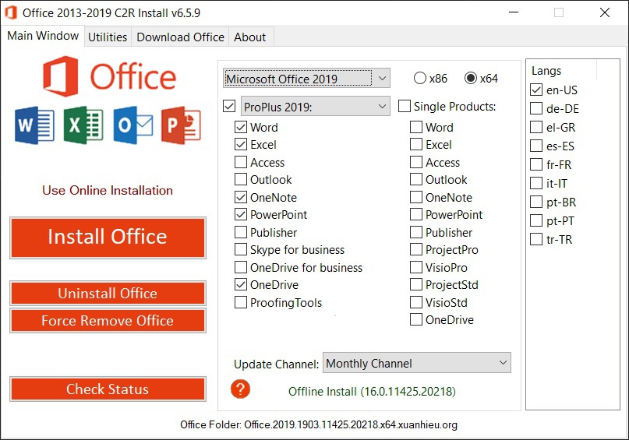Check the VisioStd checkbox

click(416, 302)
